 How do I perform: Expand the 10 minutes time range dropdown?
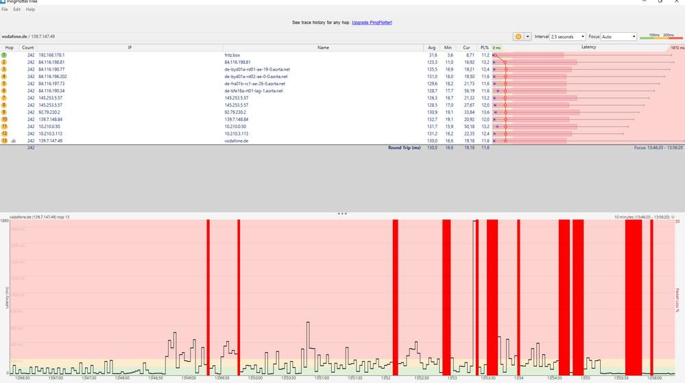(x=673, y=217)
